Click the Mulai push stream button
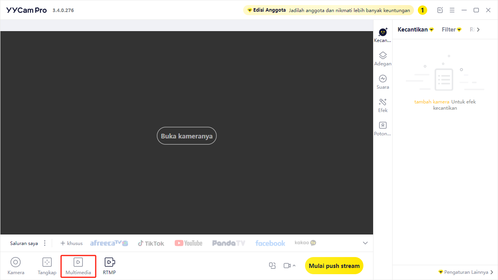The height and width of the screenshot is (280, 498). (334, 266)
